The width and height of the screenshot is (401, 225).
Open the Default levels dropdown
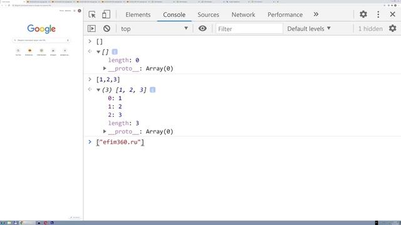click(x=309, y=29)
